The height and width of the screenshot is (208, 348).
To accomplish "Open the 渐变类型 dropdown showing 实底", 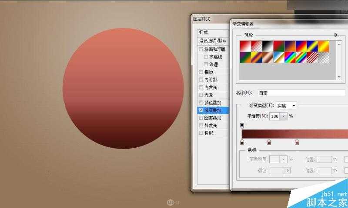I will (x=286, y=106).
